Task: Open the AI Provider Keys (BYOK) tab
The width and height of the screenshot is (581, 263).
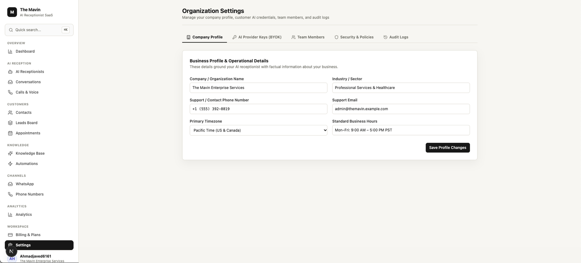Action: click(x=257, y=37)
